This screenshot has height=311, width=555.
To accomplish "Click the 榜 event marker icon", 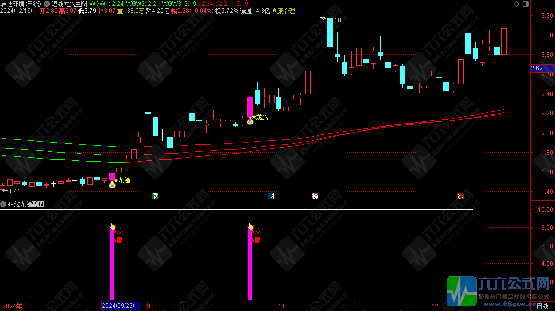I will pyautogui.click(x=315, y=196).
